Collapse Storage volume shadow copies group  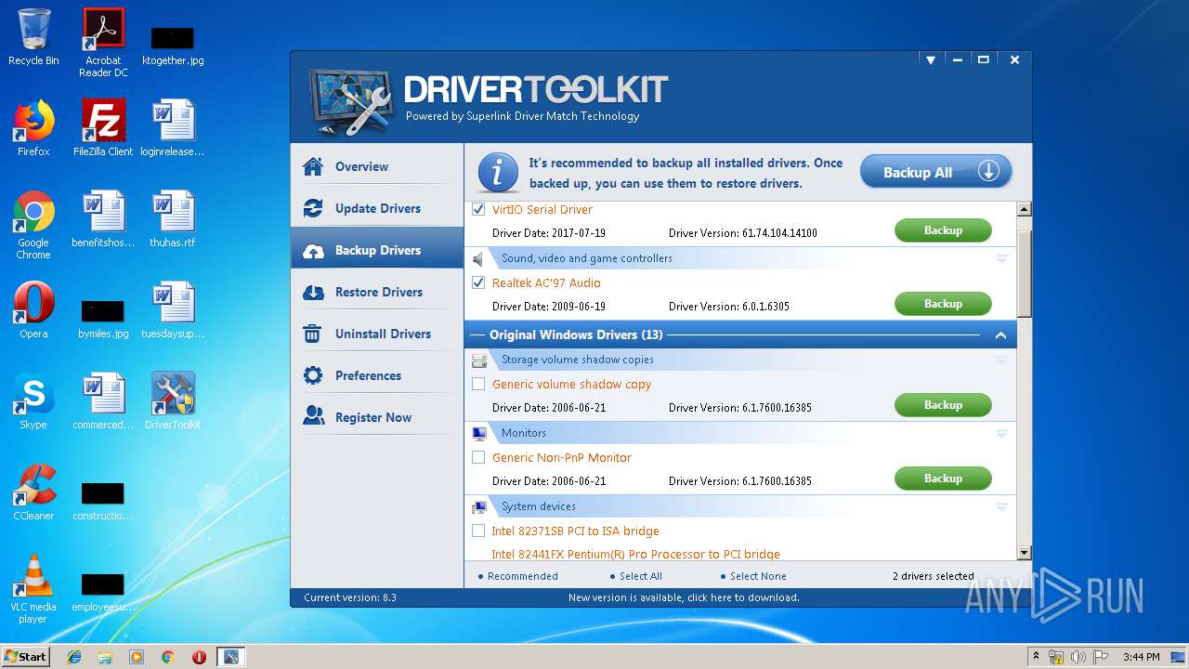click(1001, 360)
